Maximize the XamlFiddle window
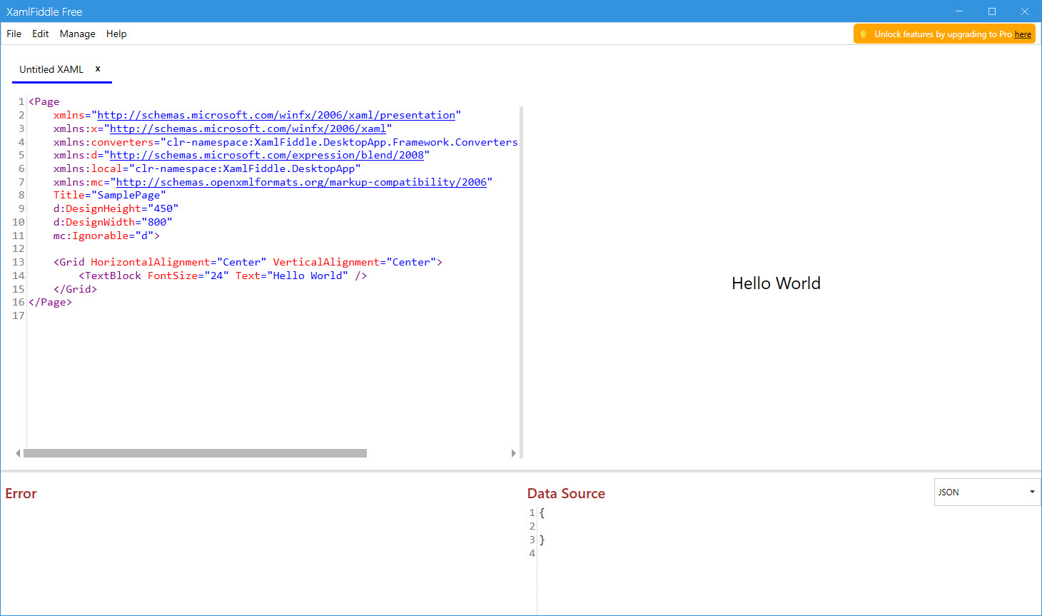This screenshot has width=1042, height=616. (992, 11)
